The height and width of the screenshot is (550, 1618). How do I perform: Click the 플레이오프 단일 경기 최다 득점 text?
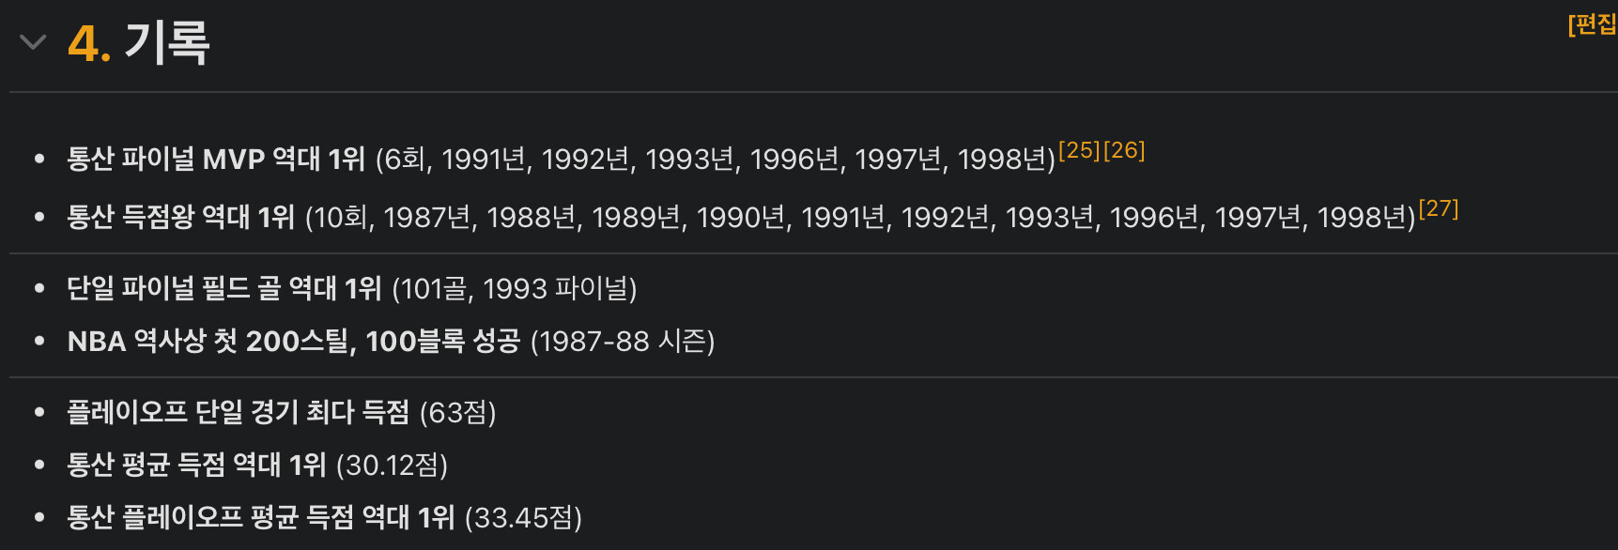[239, 412]
